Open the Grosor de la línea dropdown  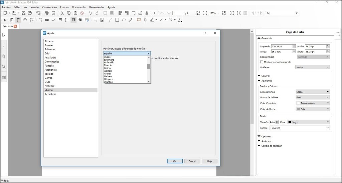click(x=313, y=97)
